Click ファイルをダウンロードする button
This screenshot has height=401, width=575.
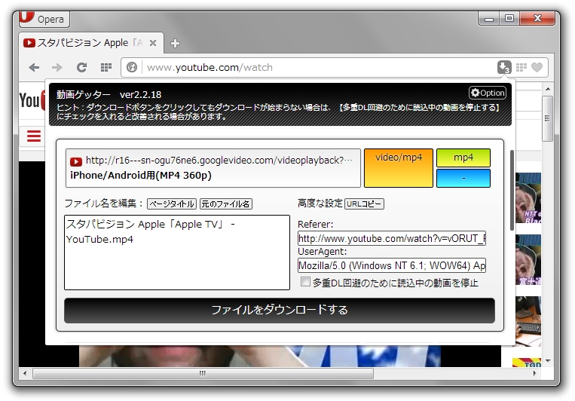coord(280,311)
